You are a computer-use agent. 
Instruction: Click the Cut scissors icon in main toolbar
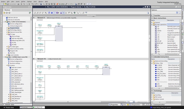pyautogui.click(x=21, y=4)
